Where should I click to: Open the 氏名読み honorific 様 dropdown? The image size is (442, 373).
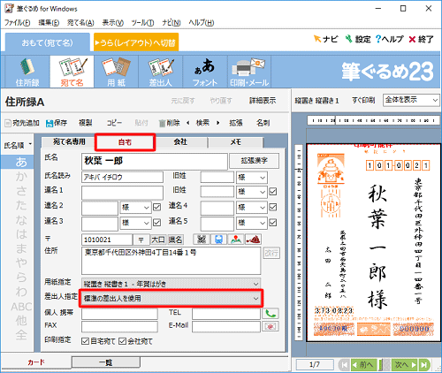pyautogui.click(x=252, y=178)
